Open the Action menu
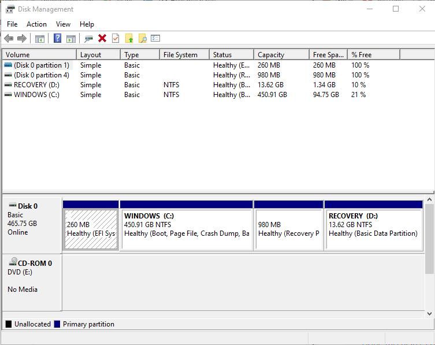This screenshot has height=345, width=435. click(36, 24)
